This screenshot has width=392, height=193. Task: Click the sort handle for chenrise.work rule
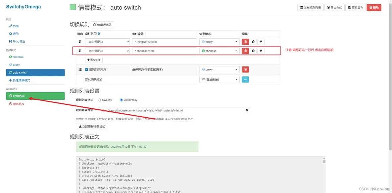point(80,51)
